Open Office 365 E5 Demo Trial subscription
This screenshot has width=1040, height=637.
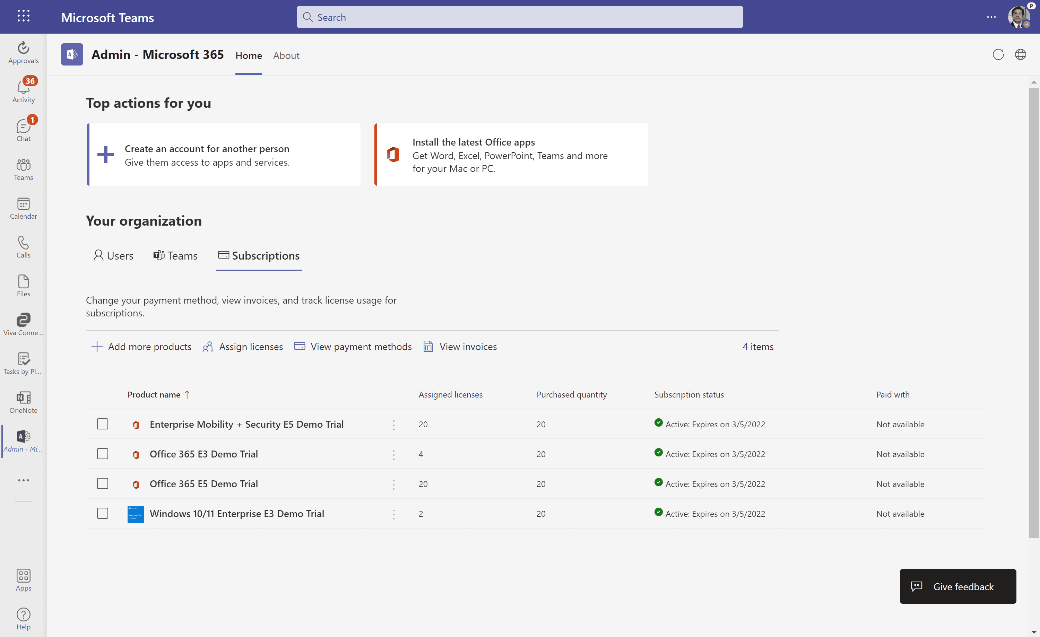(204, 484)
